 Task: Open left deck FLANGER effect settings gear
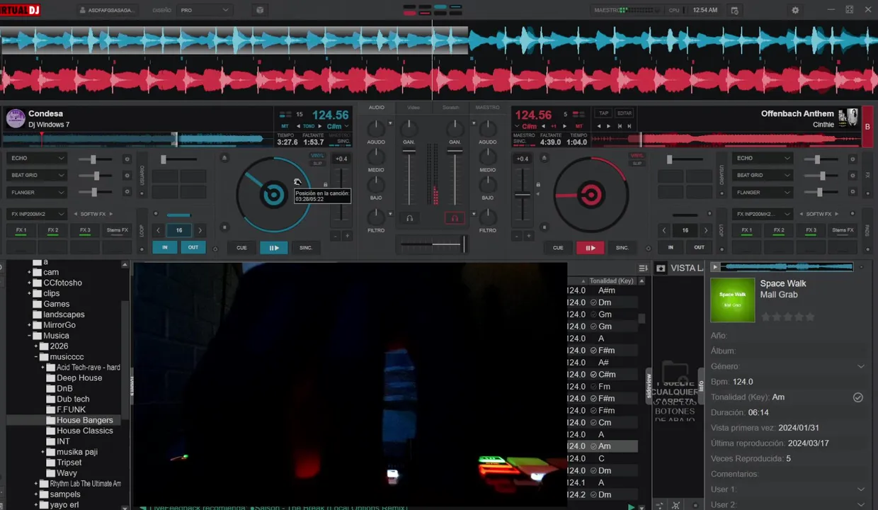coord(127,192)
